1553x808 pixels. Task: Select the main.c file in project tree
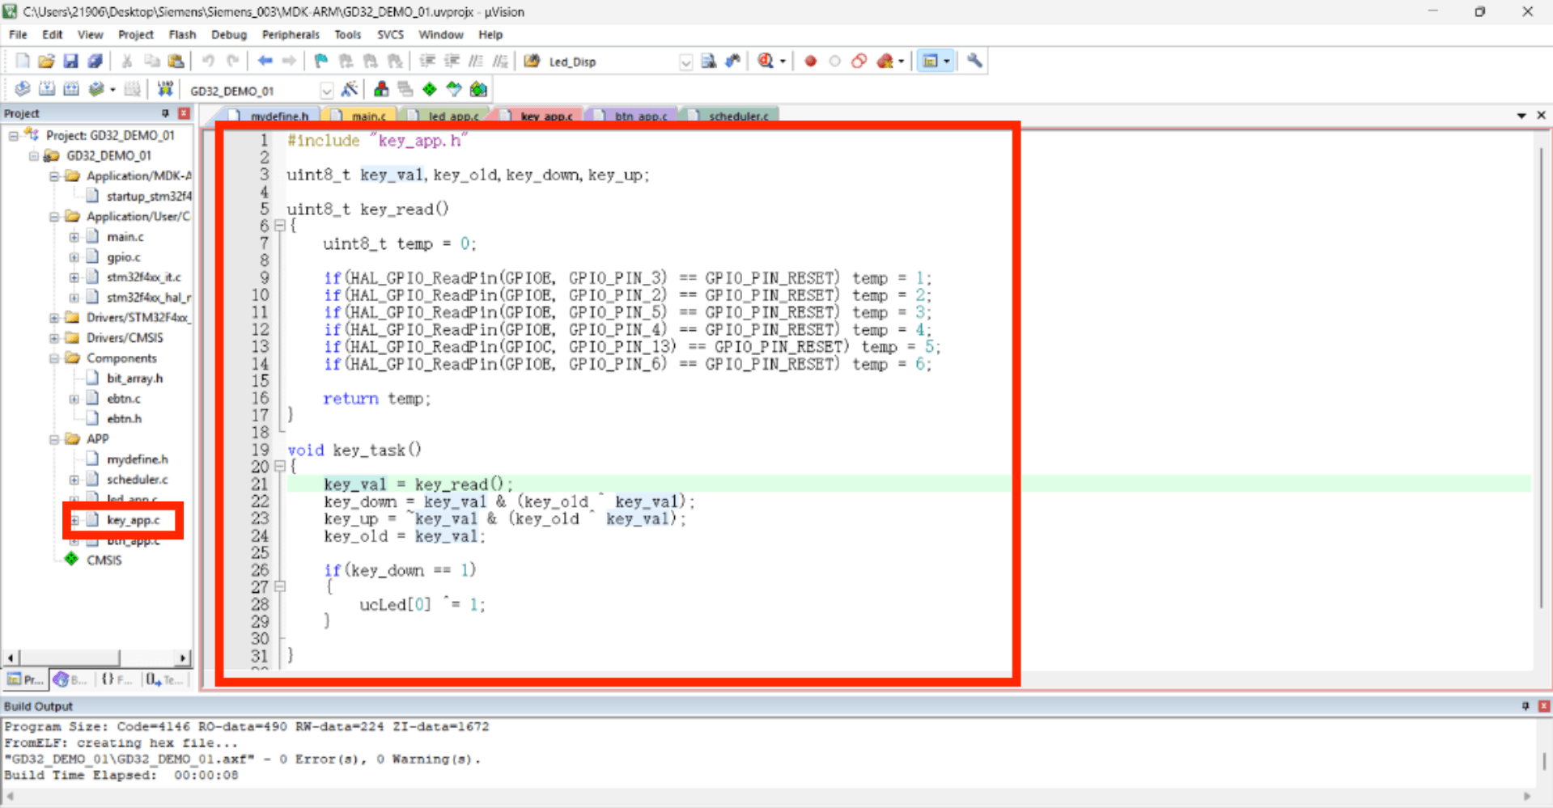tap(125, 237)
